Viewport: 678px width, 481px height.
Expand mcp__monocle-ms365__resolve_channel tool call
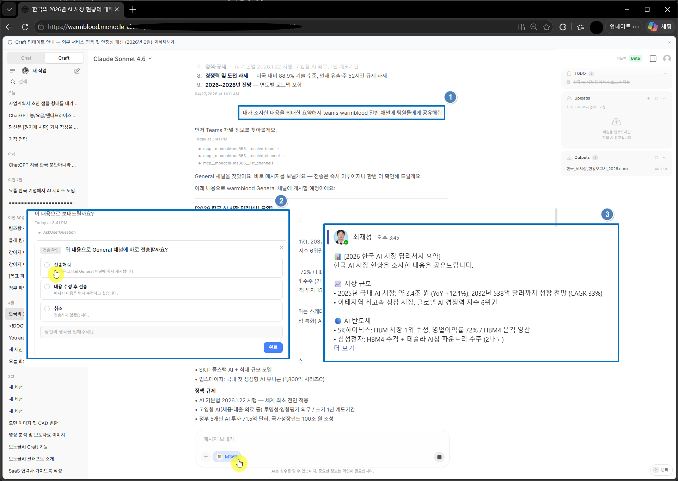click(x=241, y=156)
